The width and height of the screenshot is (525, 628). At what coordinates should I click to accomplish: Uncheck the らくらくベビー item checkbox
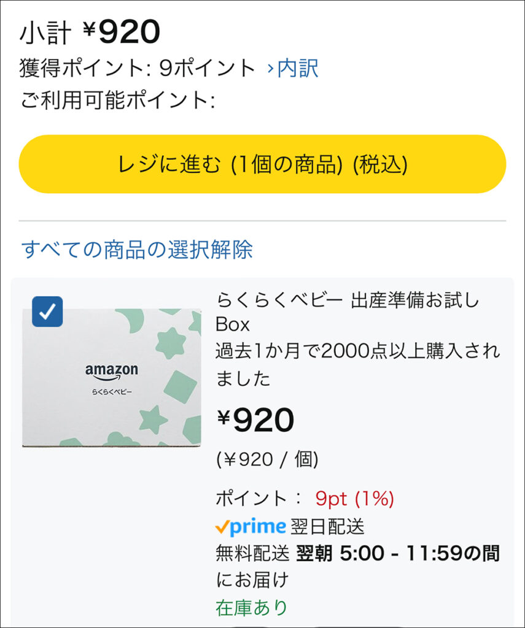click(47, 312)
